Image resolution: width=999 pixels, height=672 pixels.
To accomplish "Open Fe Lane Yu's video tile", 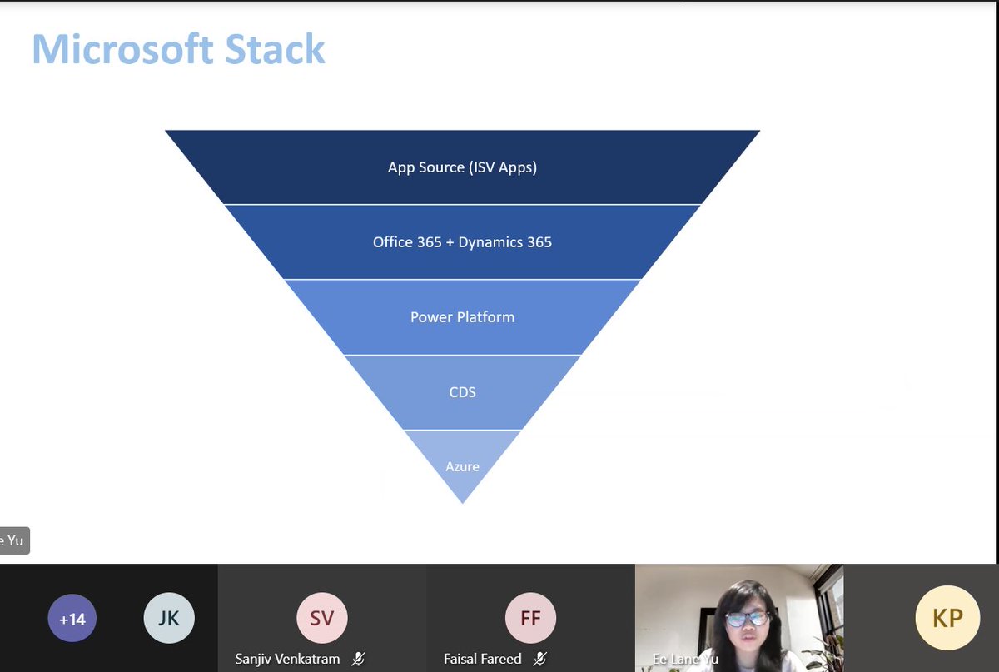I will pyautogui.click(x=739, y=618).
